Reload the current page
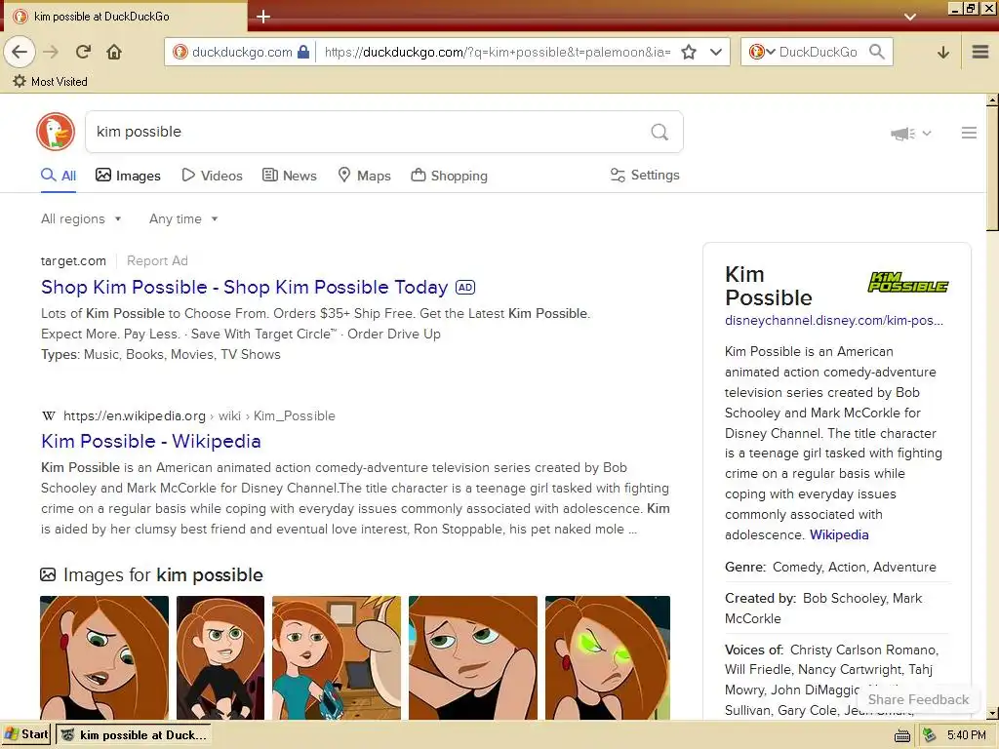This screenshot has height=749, width=999. click(x=83, y=52)
